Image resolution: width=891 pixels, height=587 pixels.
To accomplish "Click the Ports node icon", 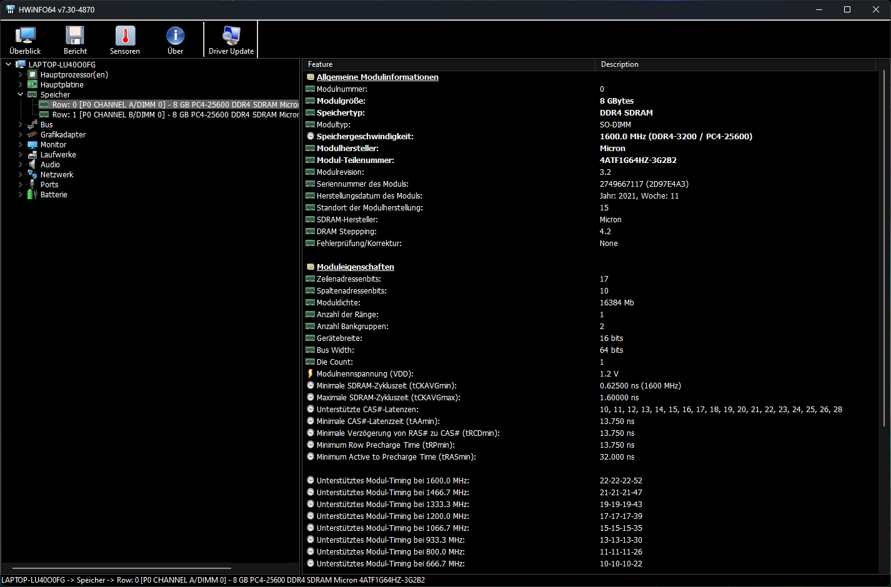I will (32, 184).
